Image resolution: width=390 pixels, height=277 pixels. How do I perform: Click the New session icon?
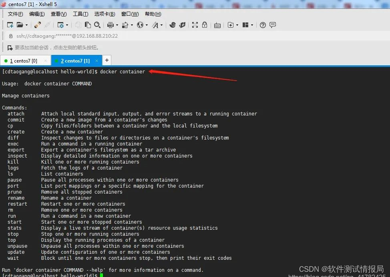point(10,25)
